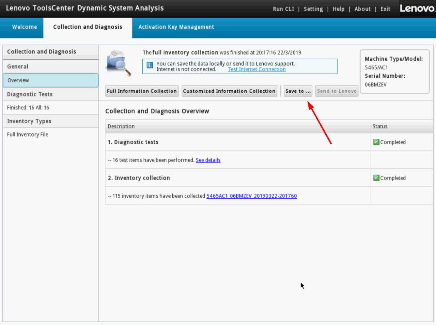Click the serial number value 06BMZEV

pos(376,84)
